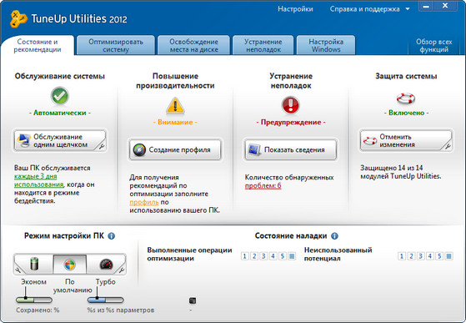Select page 5 of Выполненные операции оптимизации
Viewport: 466px width, 323px height.
tap(283, 256)
